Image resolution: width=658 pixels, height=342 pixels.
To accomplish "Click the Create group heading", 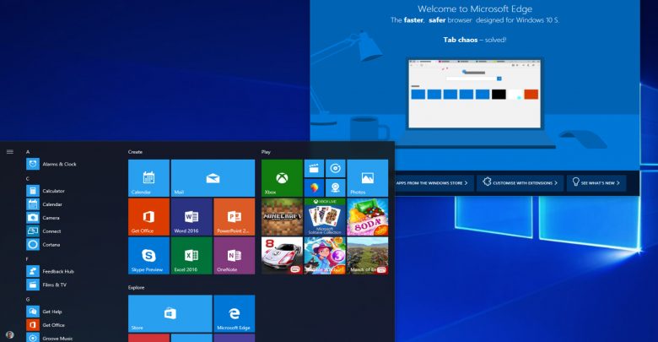I will [135, 152].
